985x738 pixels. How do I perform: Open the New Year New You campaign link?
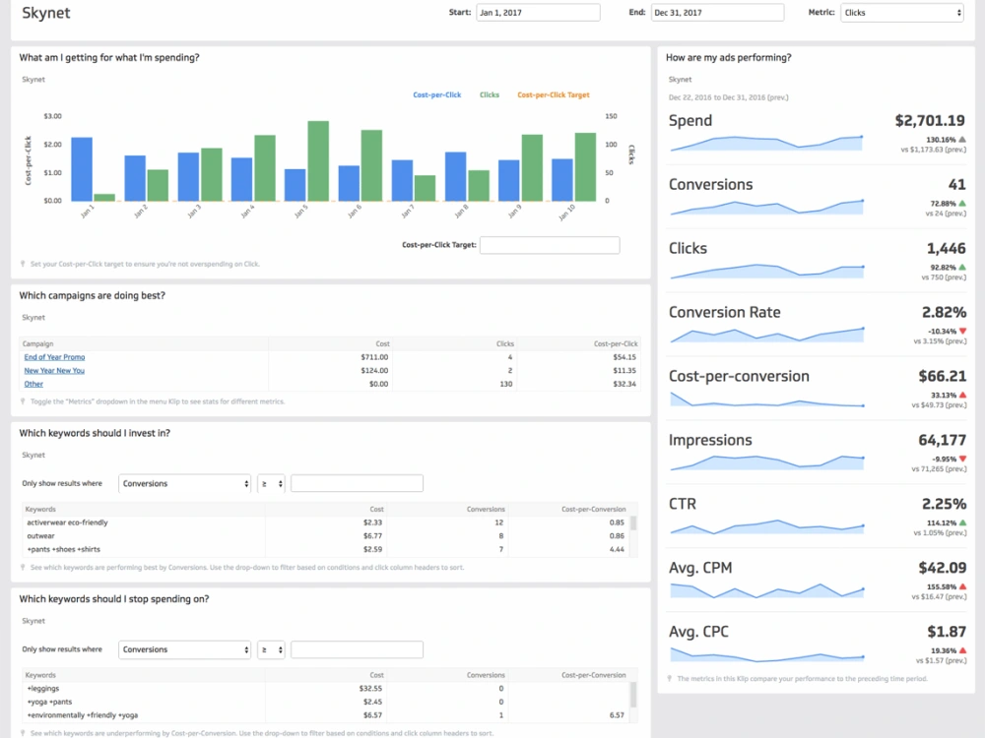click(x=54, y=370)
